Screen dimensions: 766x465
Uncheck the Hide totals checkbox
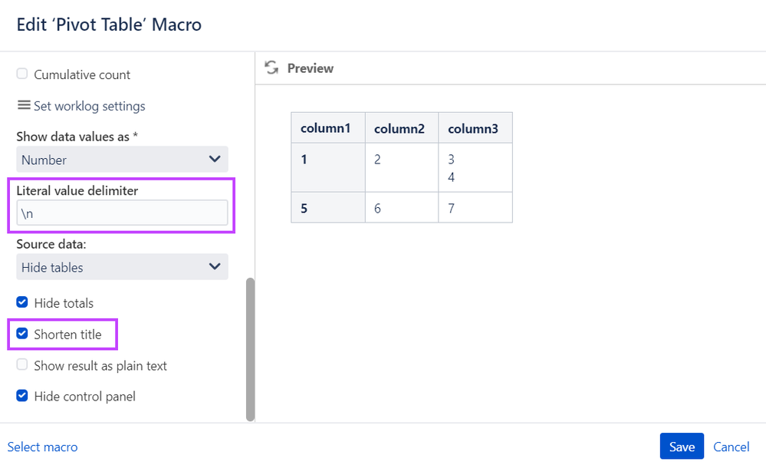[x=22, y=302]
